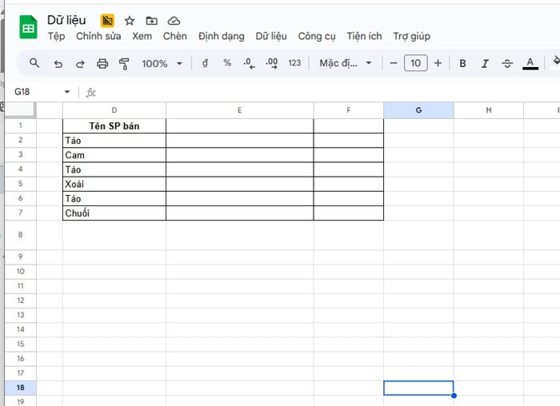Star the Dữ liệu document
The image size is (560, 406).
[130, 21]
